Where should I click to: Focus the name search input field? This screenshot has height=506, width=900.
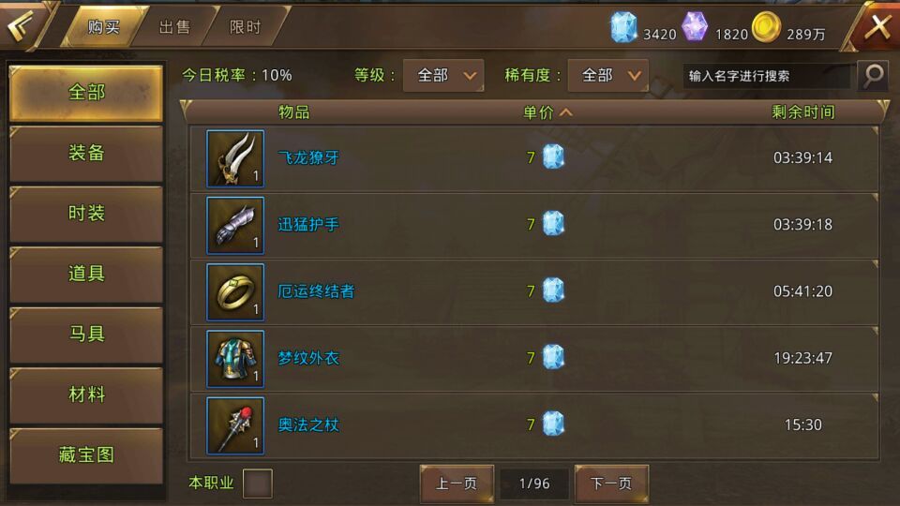pyautogui.click(x=766, y=76)
